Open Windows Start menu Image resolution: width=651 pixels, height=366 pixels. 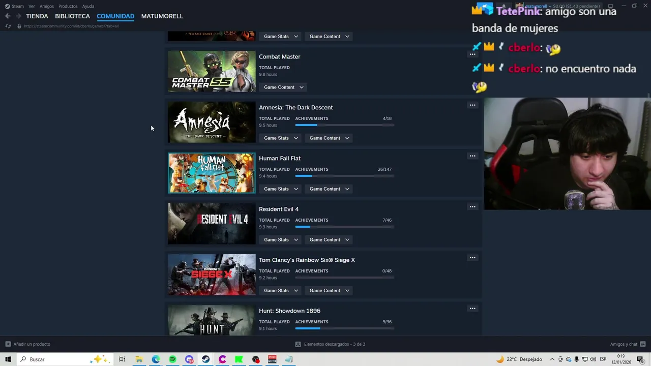click(8, 359)
